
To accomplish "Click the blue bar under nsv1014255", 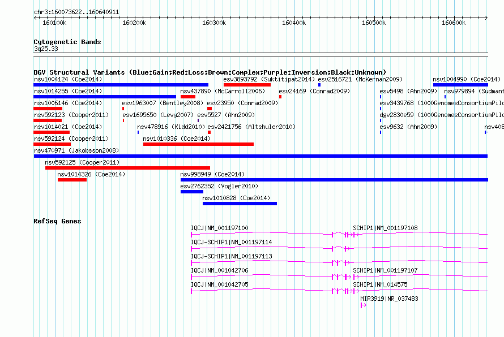I will coord(105,97).
